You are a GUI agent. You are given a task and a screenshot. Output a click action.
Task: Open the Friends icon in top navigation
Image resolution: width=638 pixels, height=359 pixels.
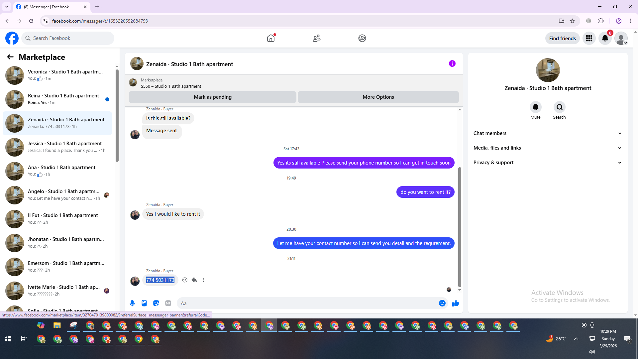pos(317,38)
